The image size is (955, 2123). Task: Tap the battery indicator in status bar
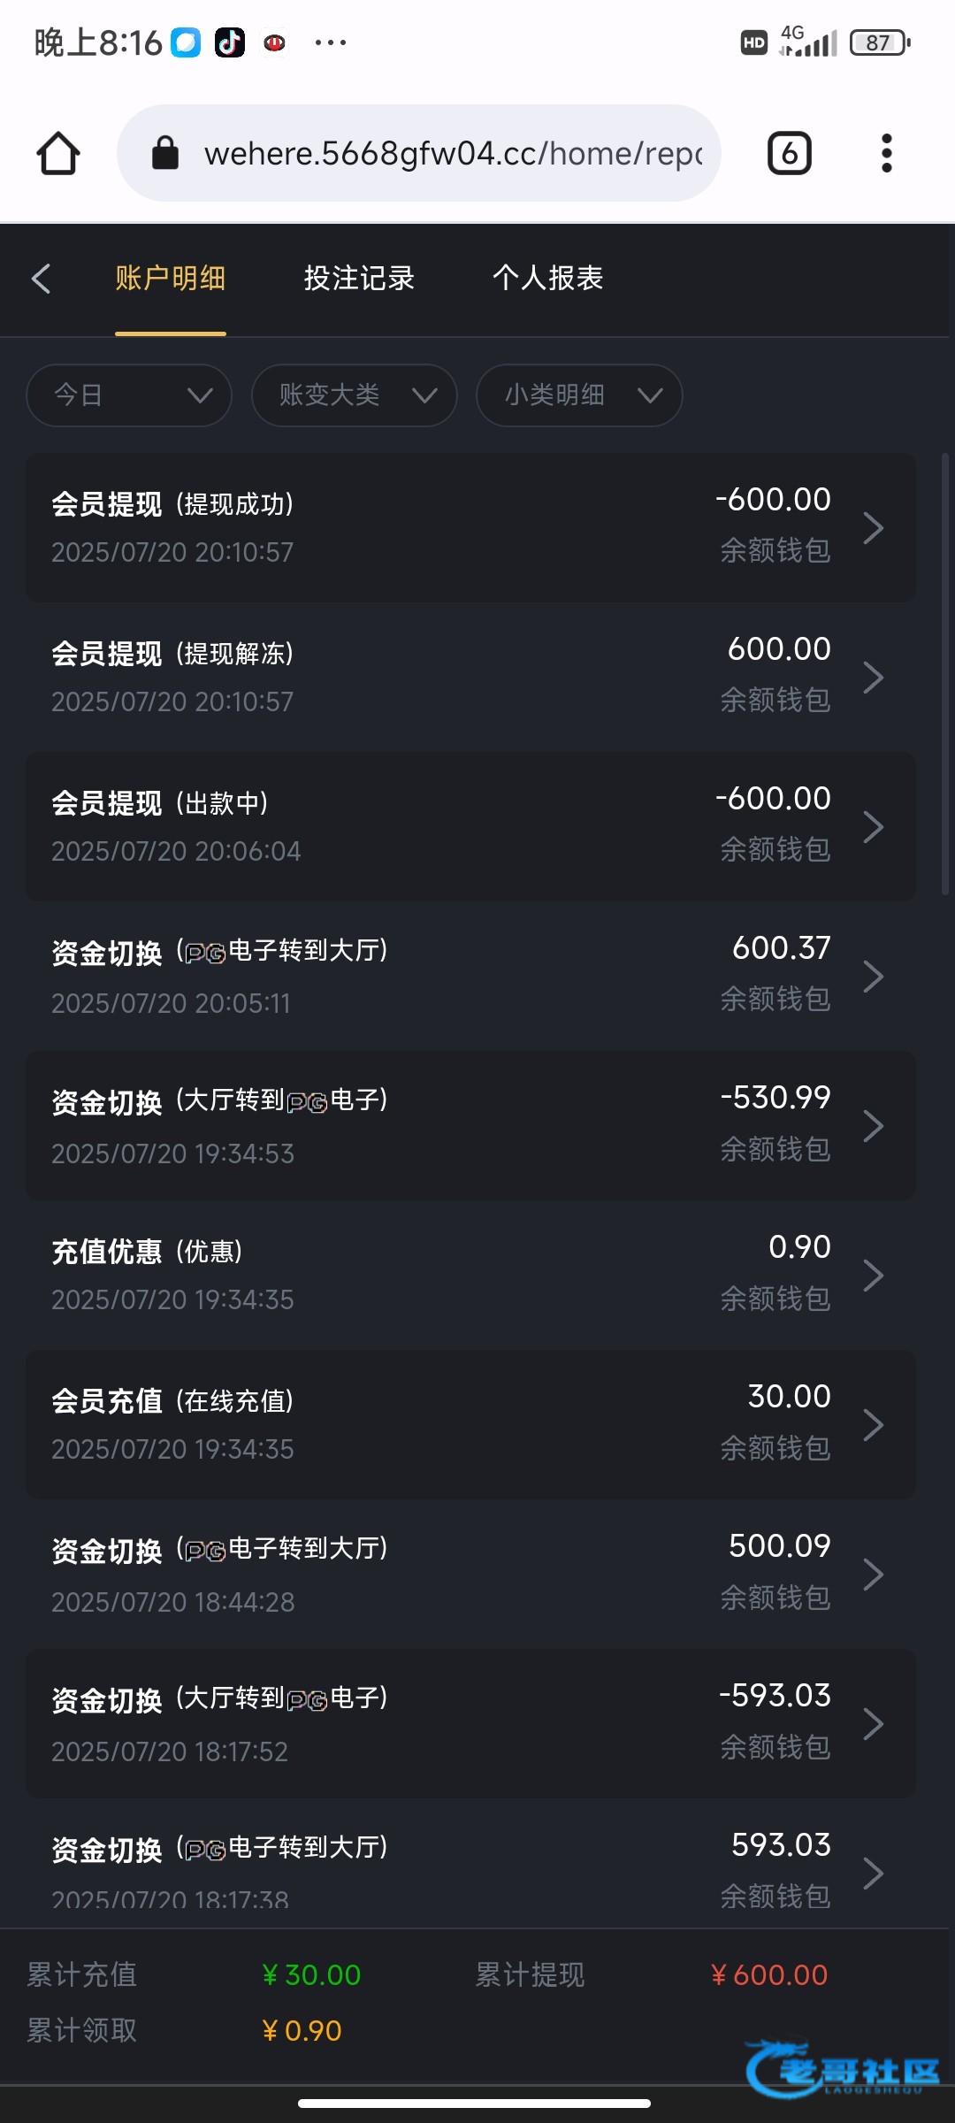[879, 42]
